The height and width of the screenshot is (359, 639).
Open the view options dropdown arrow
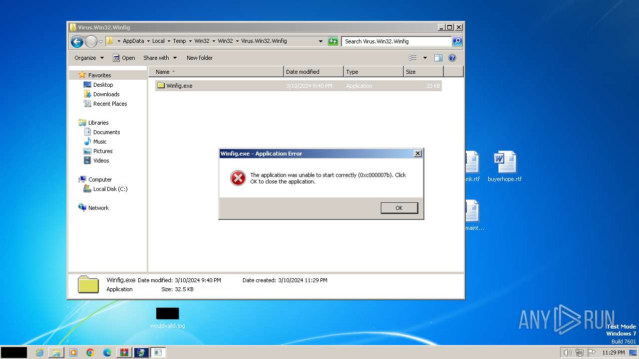[425, 58]
